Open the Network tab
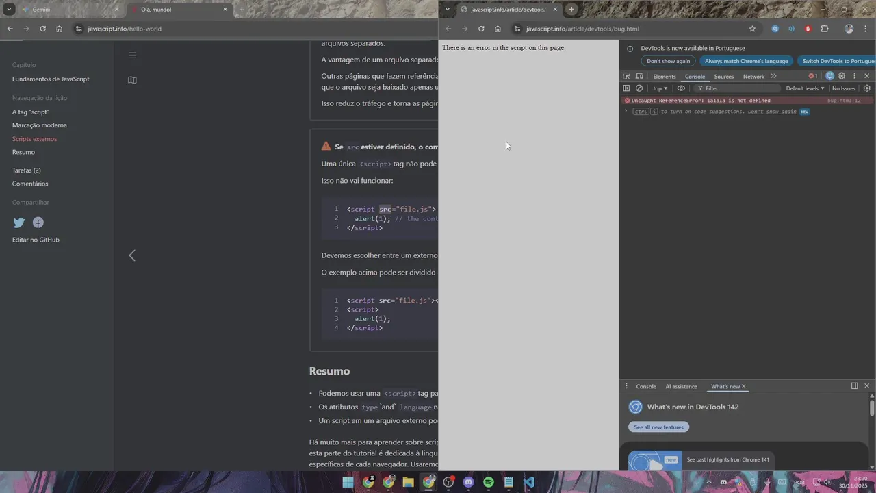 tap(753, 77)
